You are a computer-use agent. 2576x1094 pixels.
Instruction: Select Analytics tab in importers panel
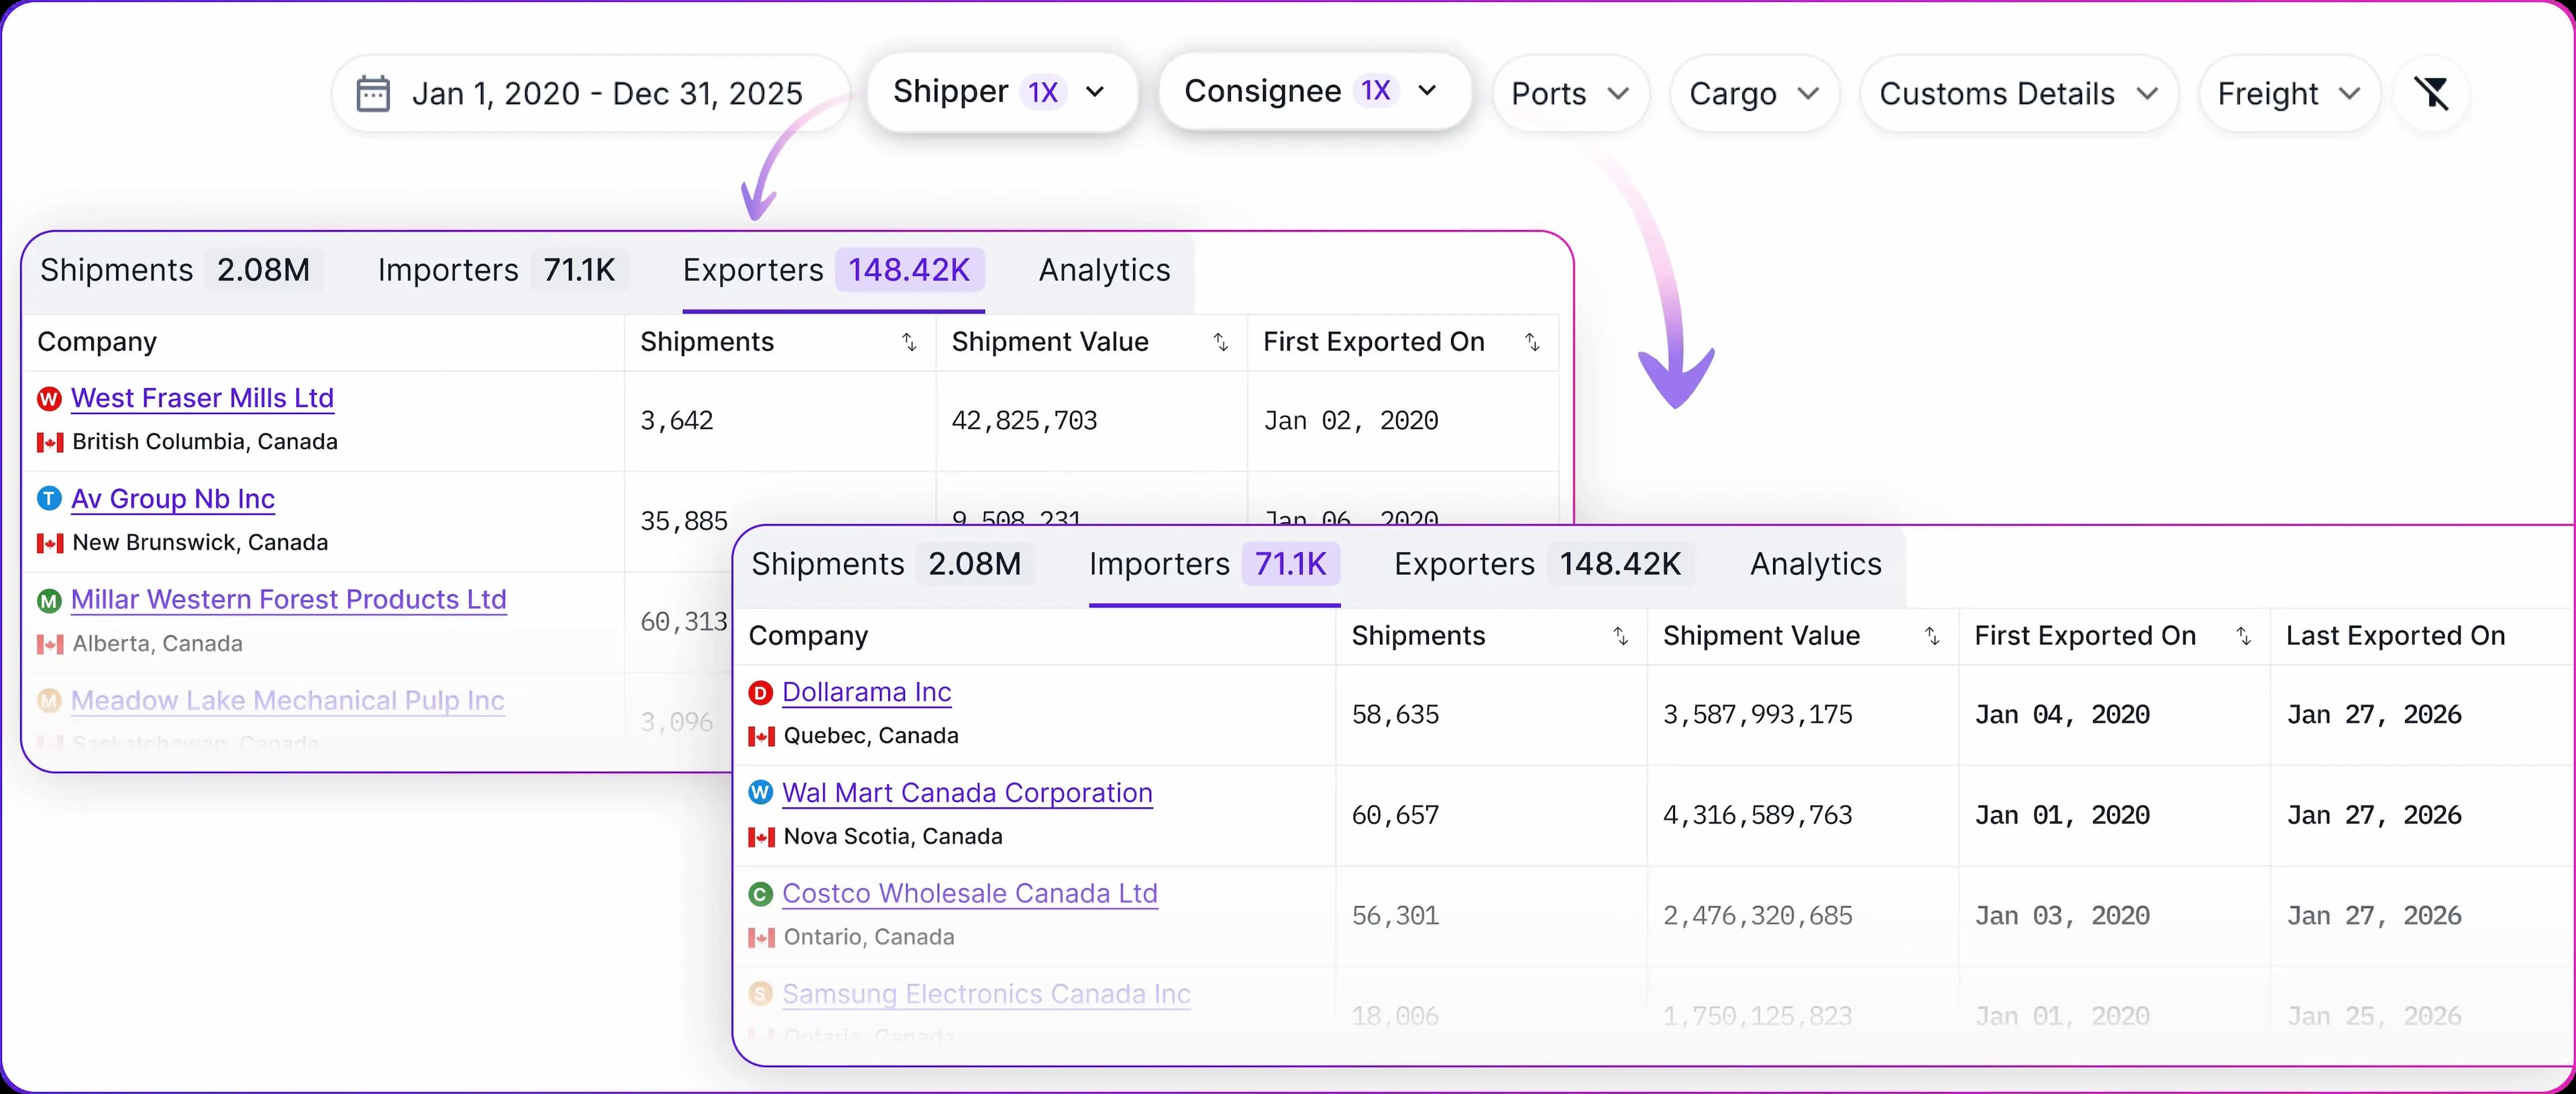[1815, 564]
